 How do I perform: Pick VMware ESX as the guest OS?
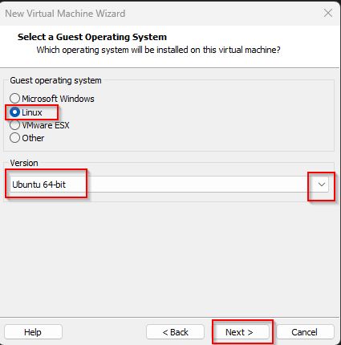tap(14, 125)
